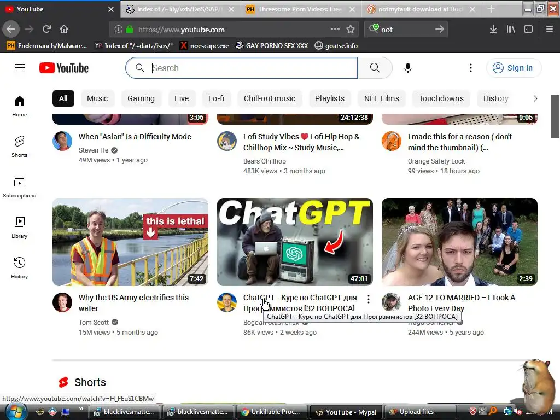Go back with browser back arrow
Image resolution: width=560 pixels, height=420 pixels.
[11, 30]
